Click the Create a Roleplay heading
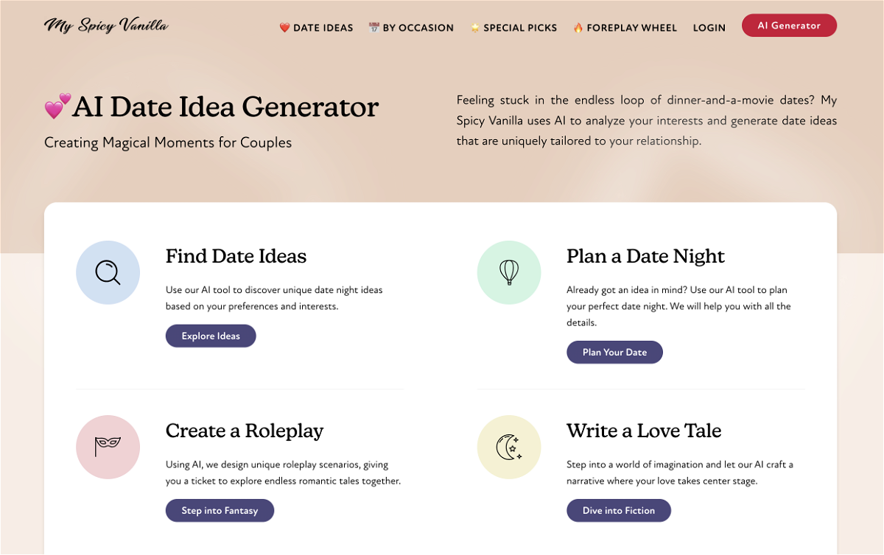Image resolution: width=884 pixels, height=555 pixels. pos(245,431)
